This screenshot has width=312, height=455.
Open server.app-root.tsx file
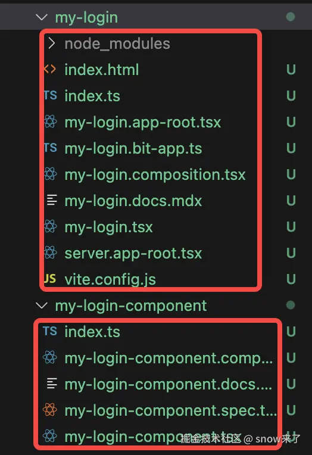pos(133,253)
